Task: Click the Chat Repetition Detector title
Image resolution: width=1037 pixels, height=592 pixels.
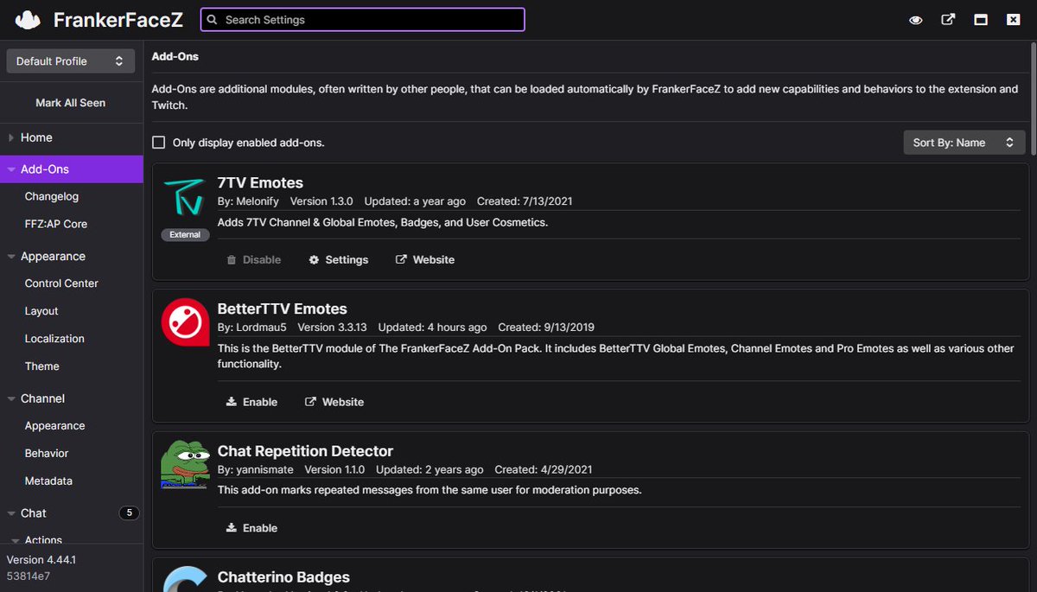Action: tap(305, 451)
